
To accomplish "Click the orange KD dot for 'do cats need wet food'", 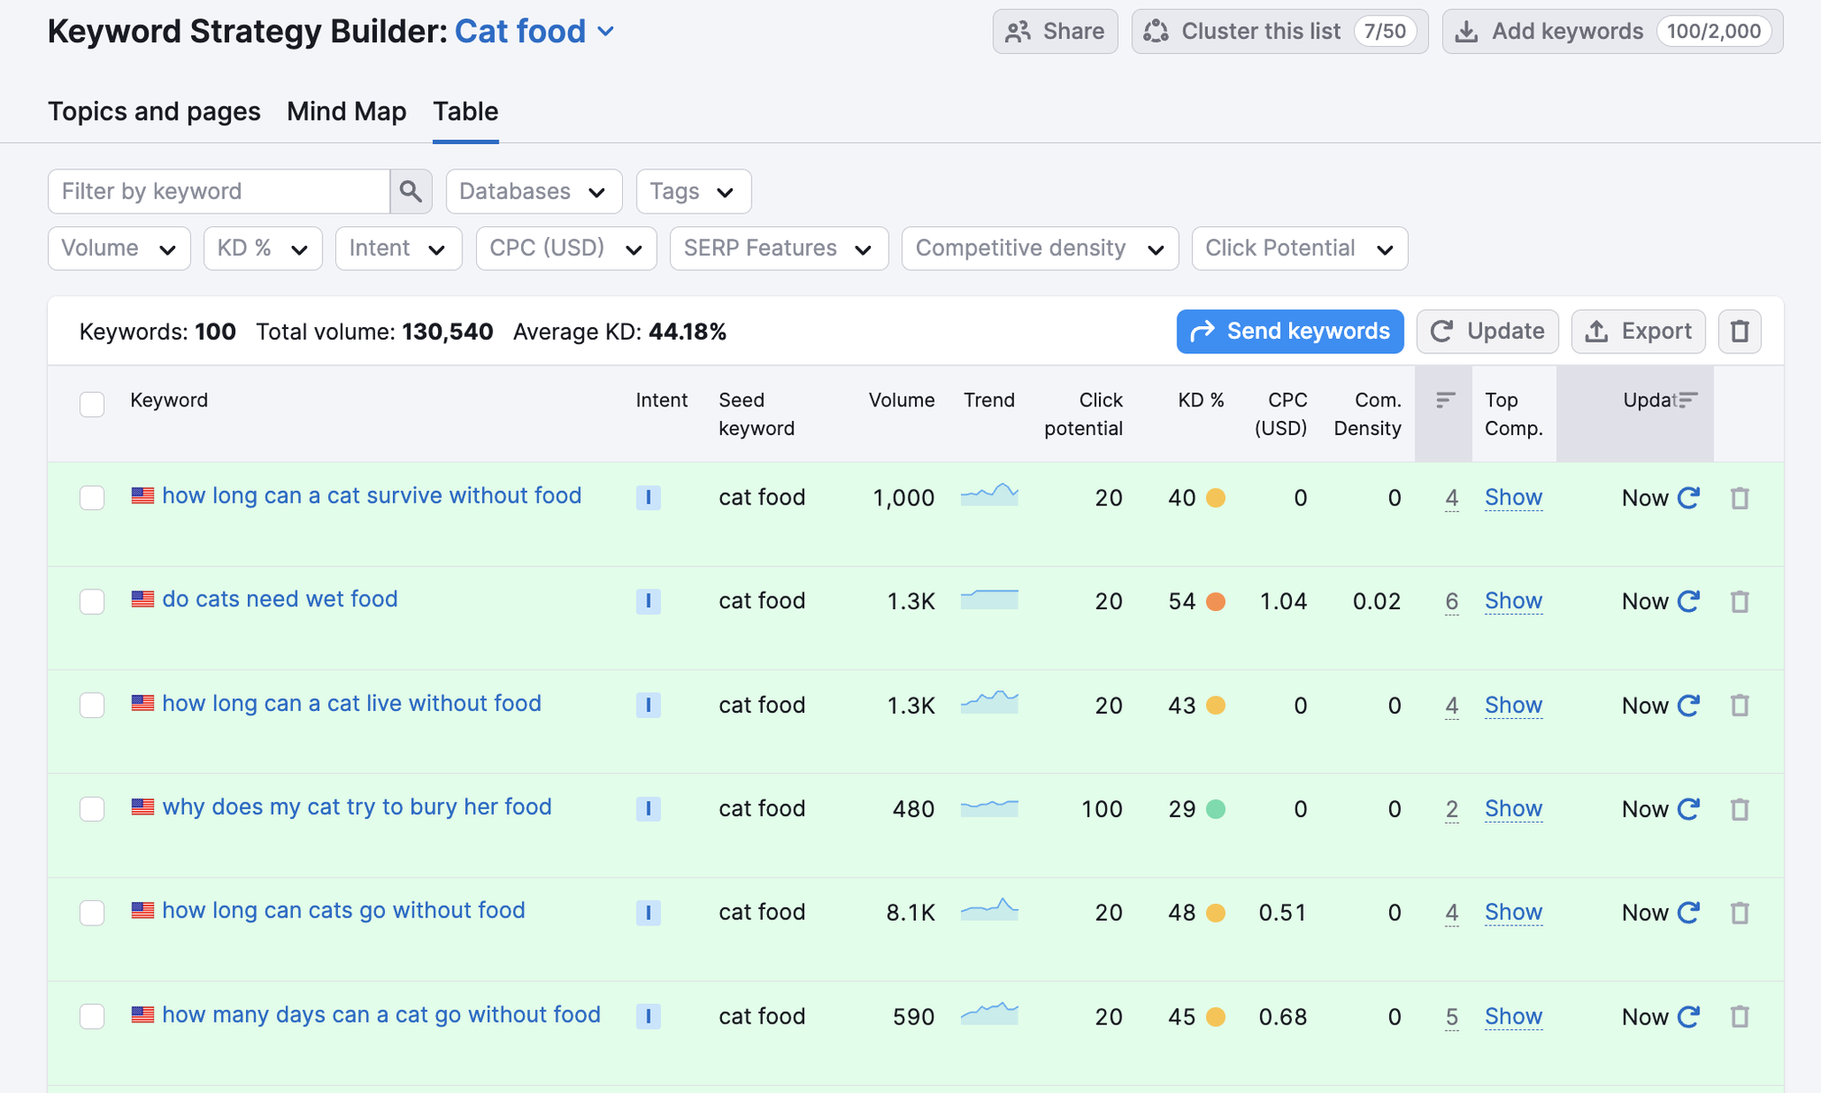I will click(1215, 601).
